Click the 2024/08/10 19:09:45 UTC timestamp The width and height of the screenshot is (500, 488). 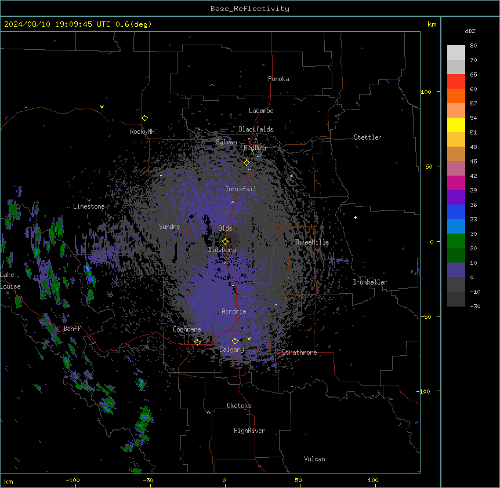point(57,24)
